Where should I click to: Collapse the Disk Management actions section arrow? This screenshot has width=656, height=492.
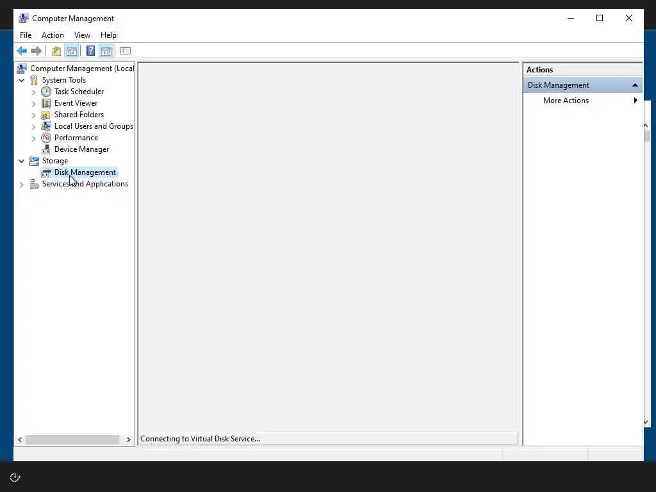635,85
